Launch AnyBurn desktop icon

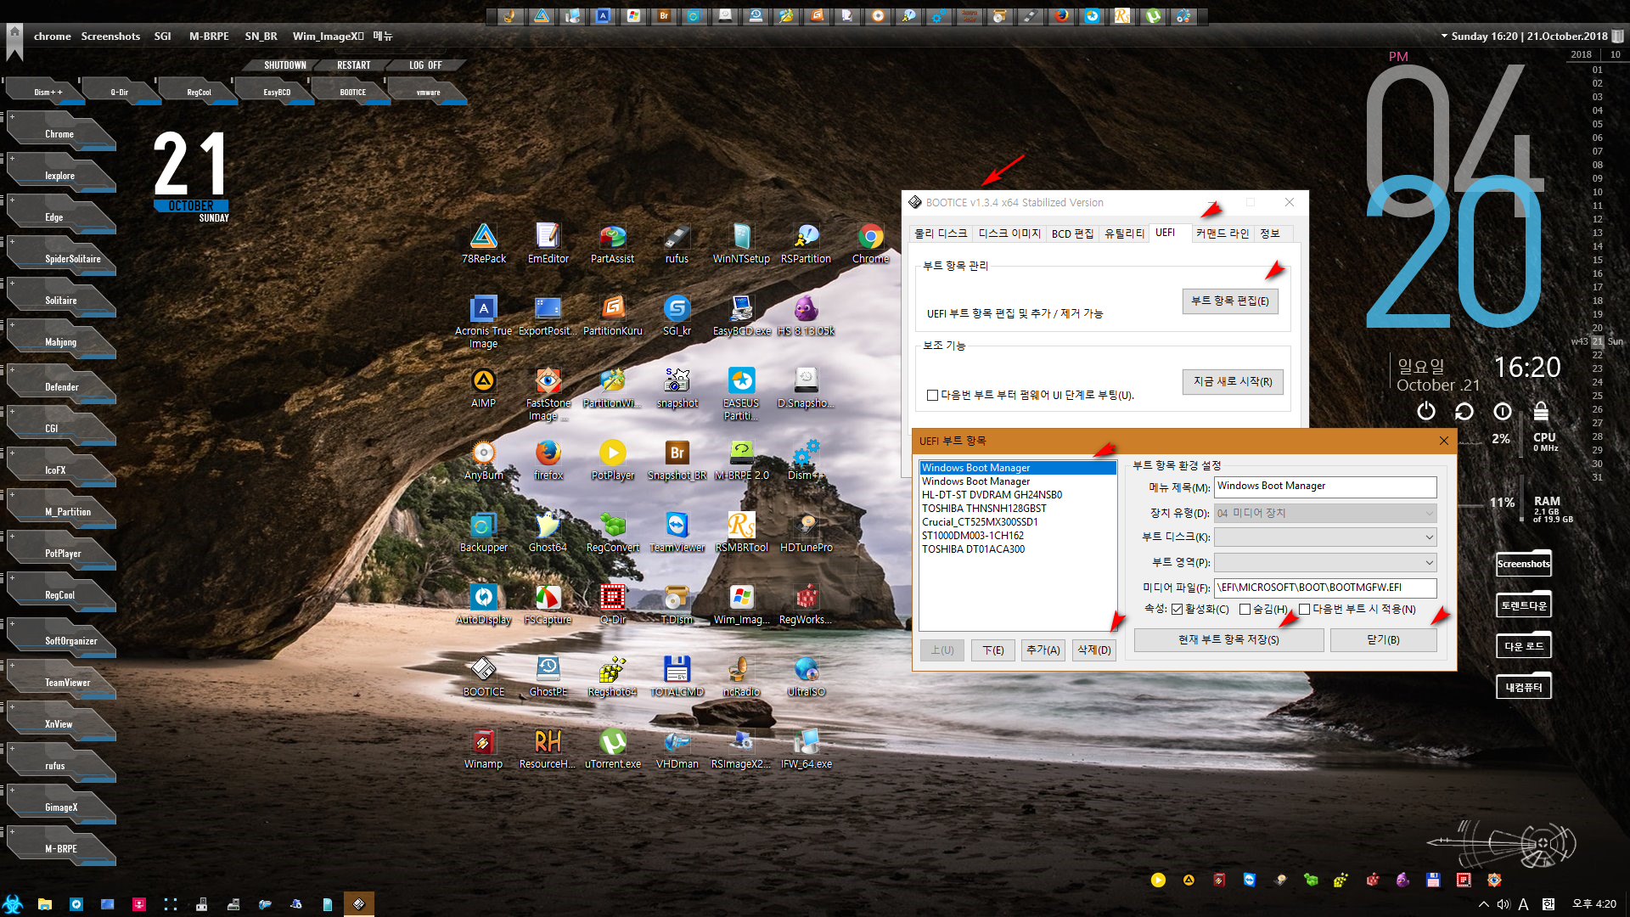pos(483,459)
